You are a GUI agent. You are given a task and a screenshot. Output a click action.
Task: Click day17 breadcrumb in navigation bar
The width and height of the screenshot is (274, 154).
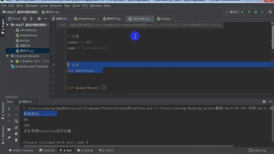click(20, 12)
